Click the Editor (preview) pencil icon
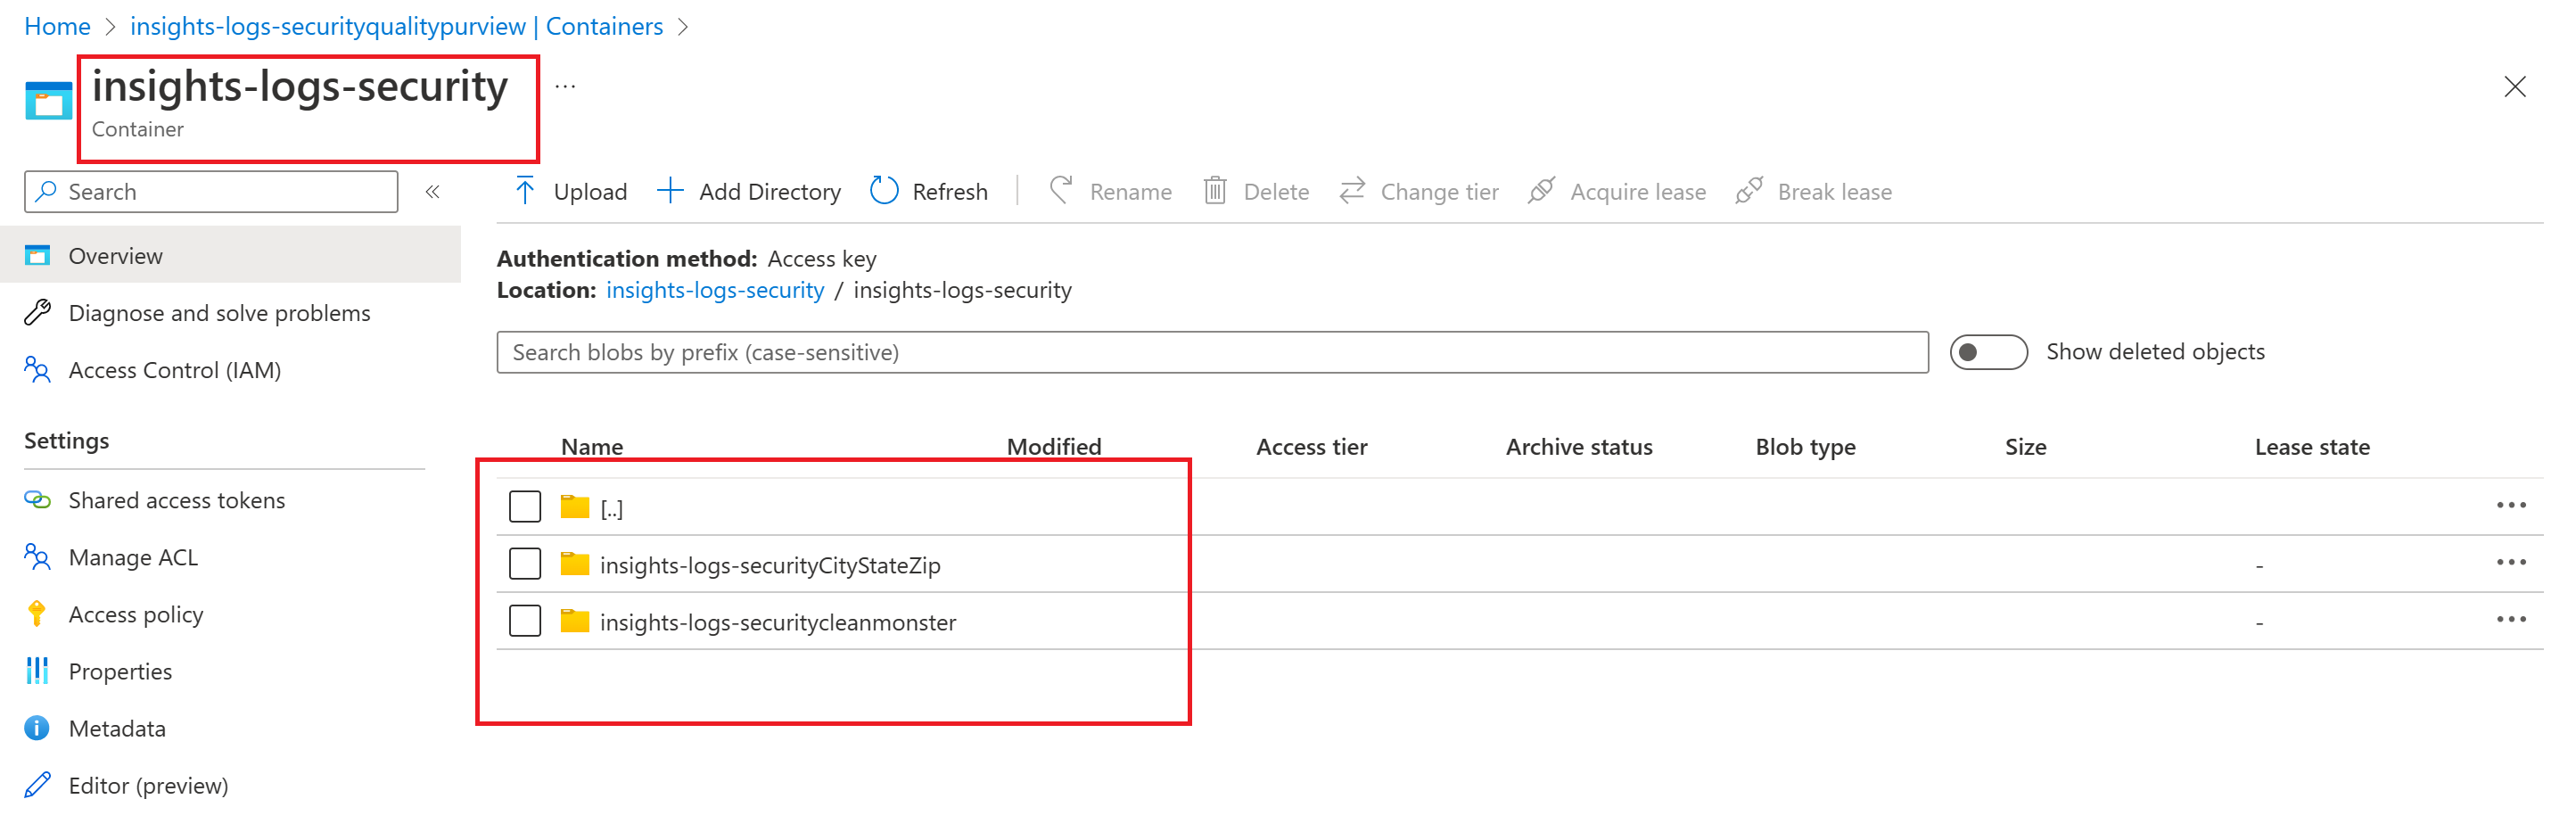Screen dimensions: 2576x832 [37, 785]
